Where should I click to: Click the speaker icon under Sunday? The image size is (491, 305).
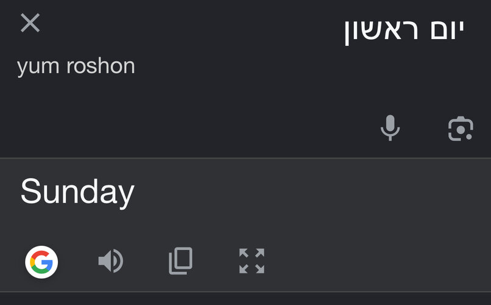(111, 261)
